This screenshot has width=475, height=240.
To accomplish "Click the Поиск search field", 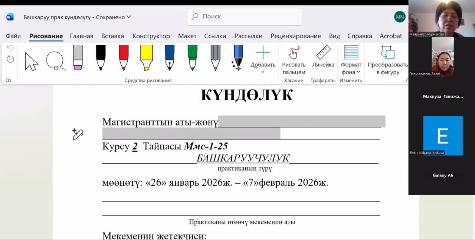I will (x=244, y=16).
